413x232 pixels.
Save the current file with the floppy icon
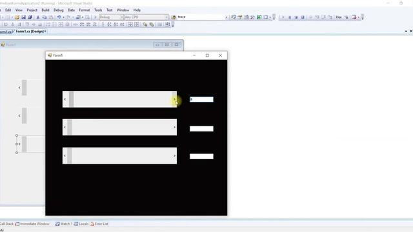(x=23, y=17)
